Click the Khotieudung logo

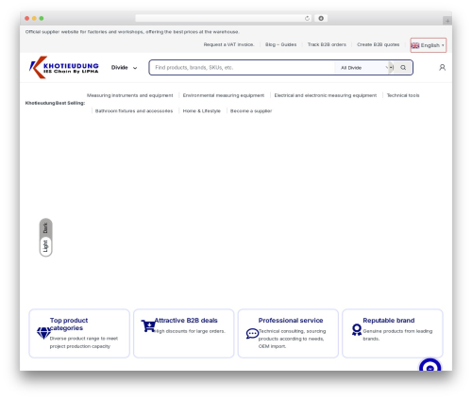point(64,67)
